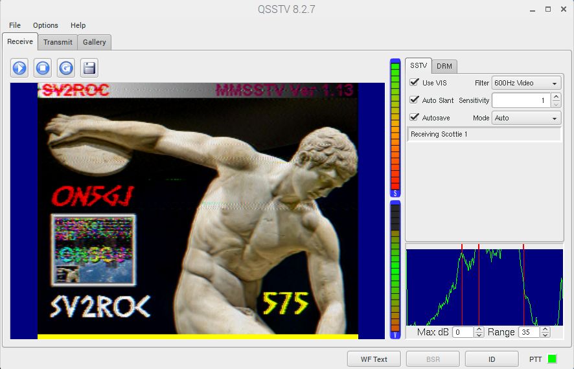This screenshot has width=574, height=369.
Task: Click the ID button
Action: click(x=492, y=359)
